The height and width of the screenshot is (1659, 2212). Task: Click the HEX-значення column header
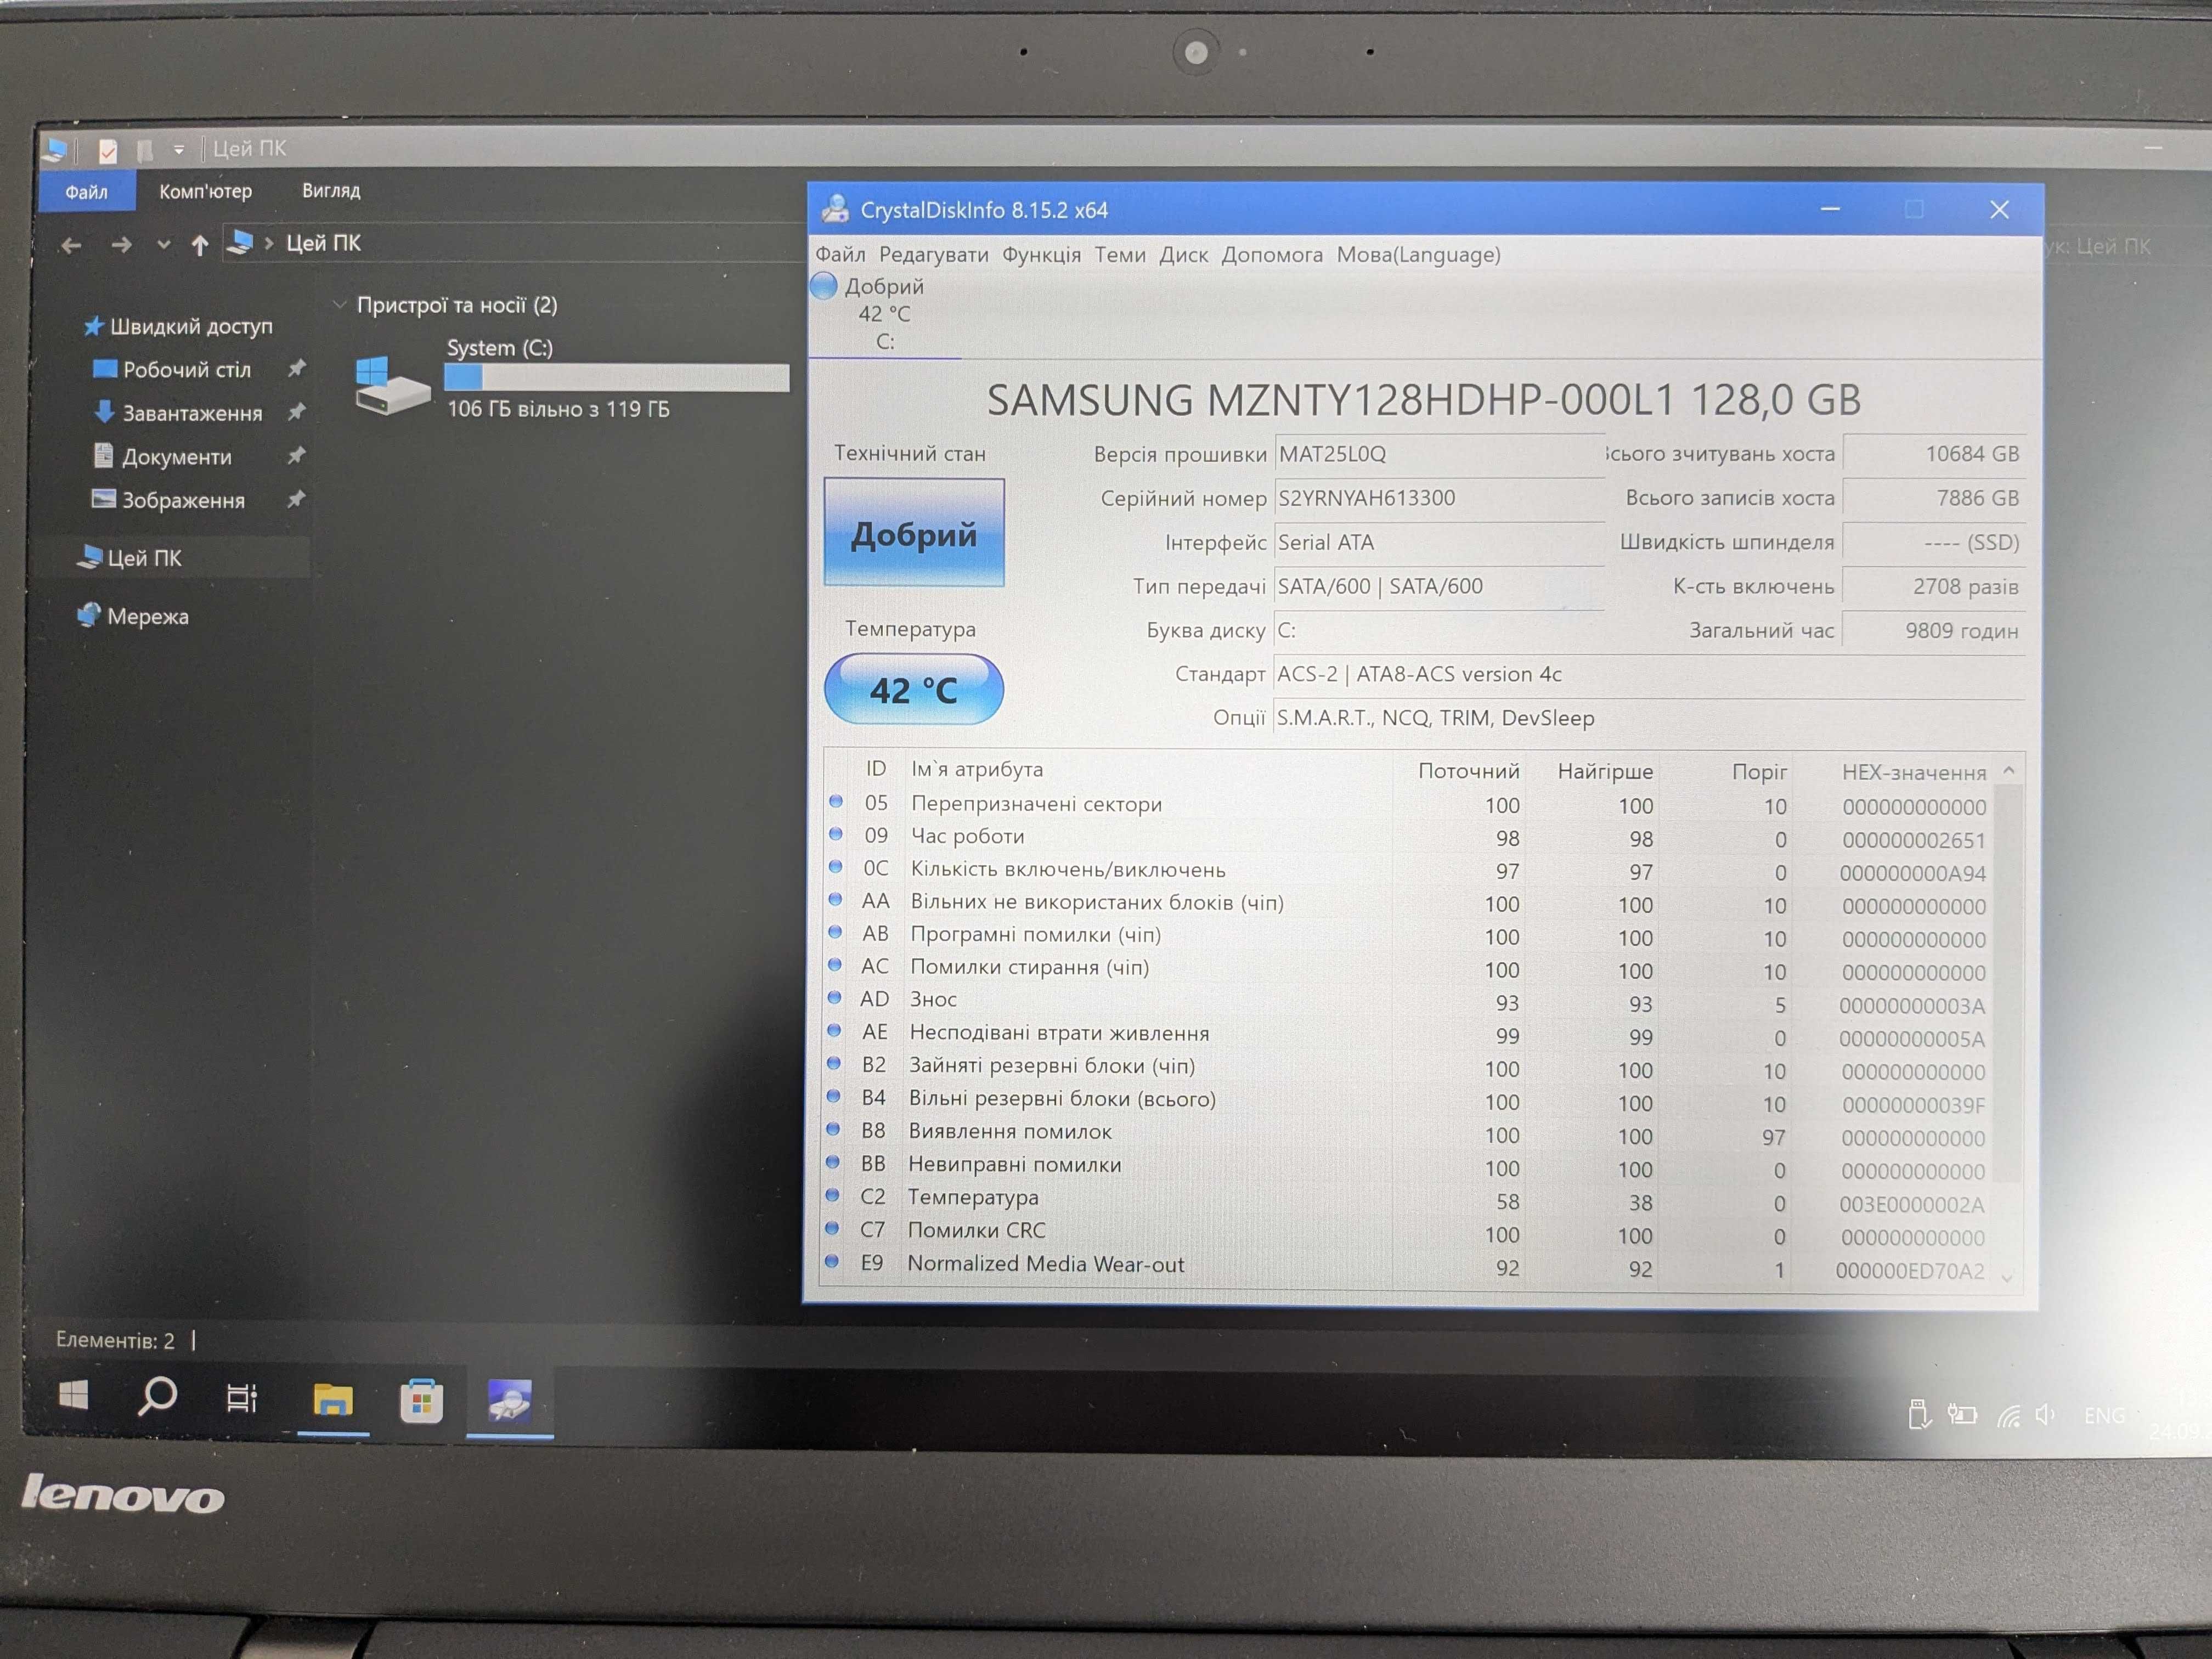(1913, 772)
